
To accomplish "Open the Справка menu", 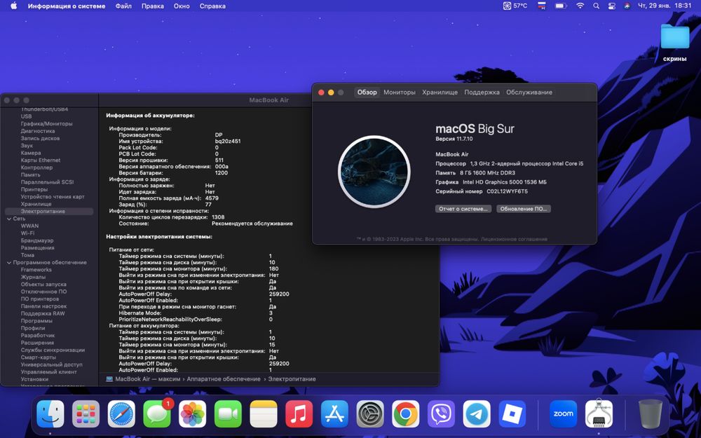I will [212, 6].
